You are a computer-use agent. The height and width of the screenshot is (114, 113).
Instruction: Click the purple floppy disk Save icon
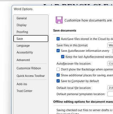pyautogui.click(x=59, y=20)
